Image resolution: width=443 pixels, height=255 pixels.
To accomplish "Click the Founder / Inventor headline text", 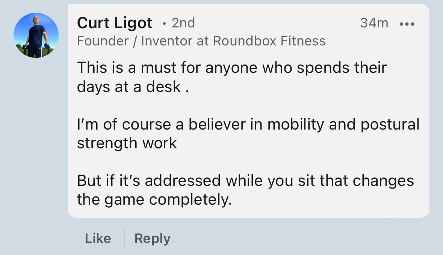I will pyautogui.click(x=201, y=41).
